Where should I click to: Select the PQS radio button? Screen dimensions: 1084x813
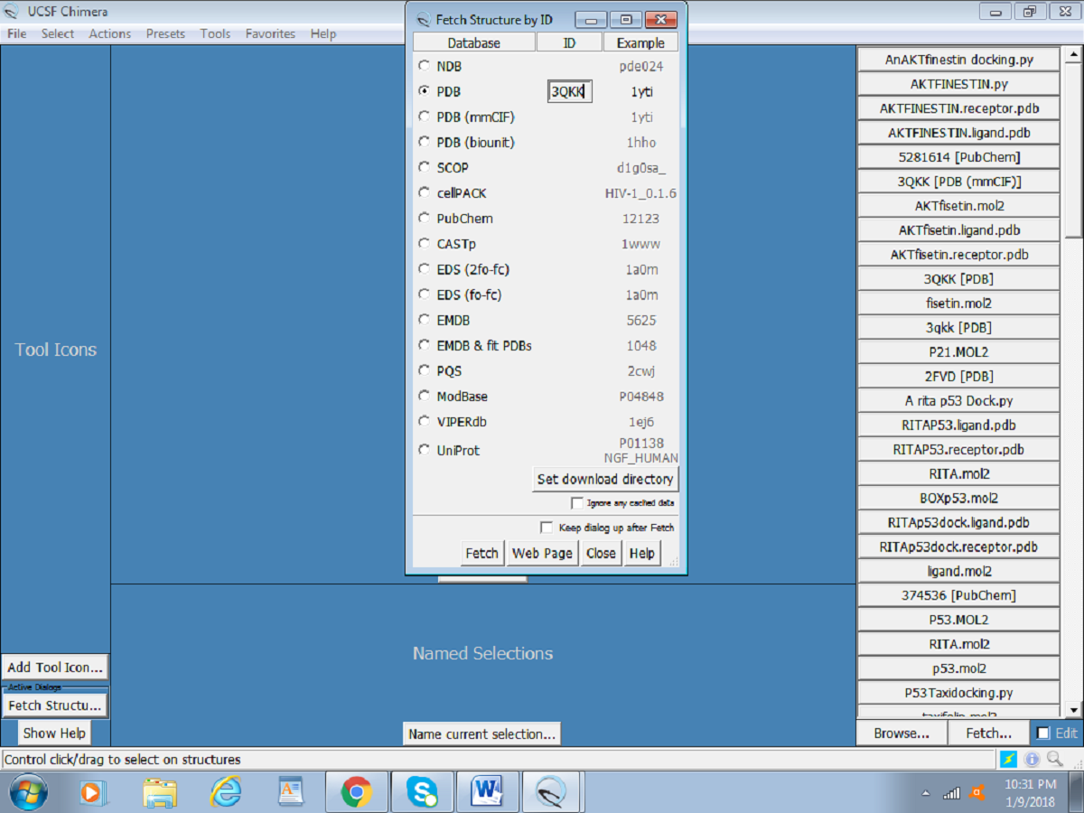tap(424, 370)
